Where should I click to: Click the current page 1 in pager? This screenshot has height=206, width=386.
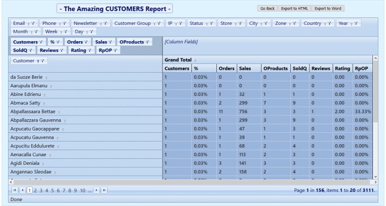[29, 190]
